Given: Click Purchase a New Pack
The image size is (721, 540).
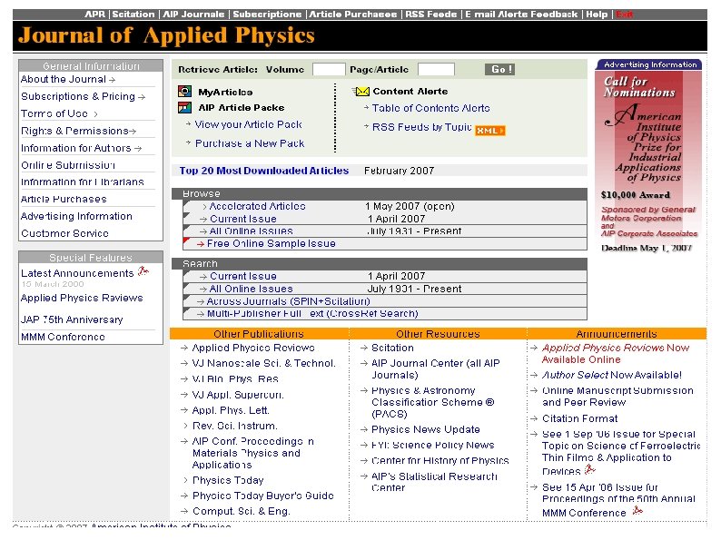Looking at the screenshot, I should click(x=250, y=143).
